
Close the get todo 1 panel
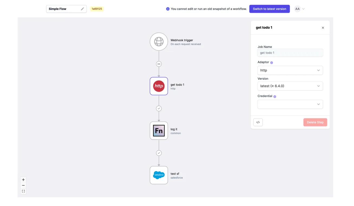[323, 28]
